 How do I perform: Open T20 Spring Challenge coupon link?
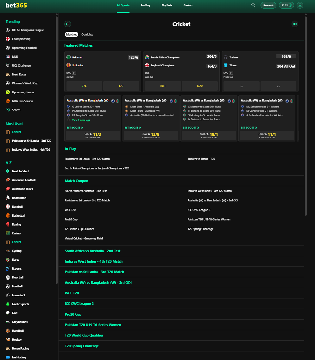click(x=200, y=229)
